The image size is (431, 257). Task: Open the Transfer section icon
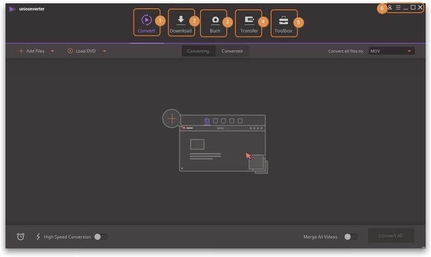click(249, 20)
